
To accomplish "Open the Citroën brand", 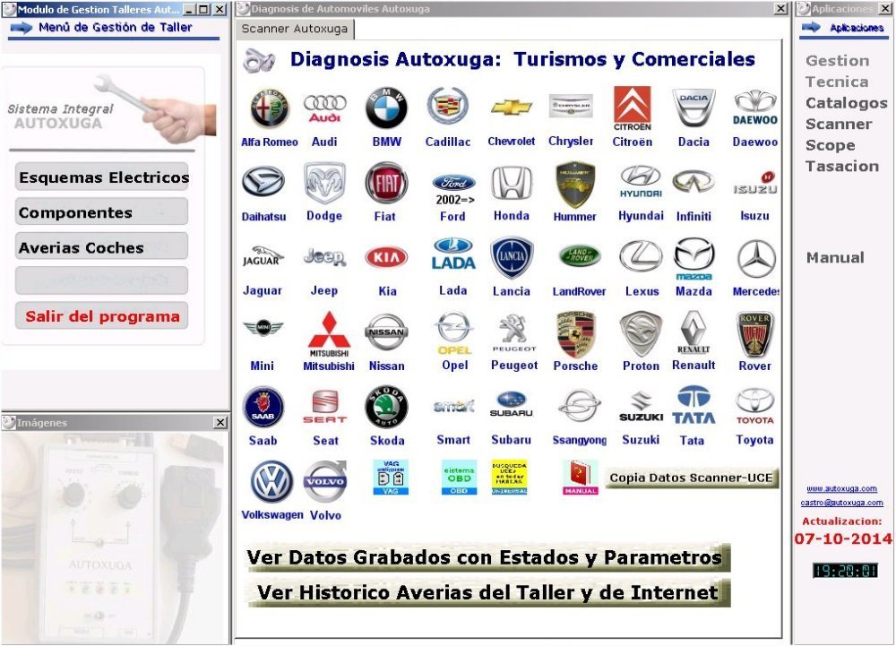I will 632,108.
